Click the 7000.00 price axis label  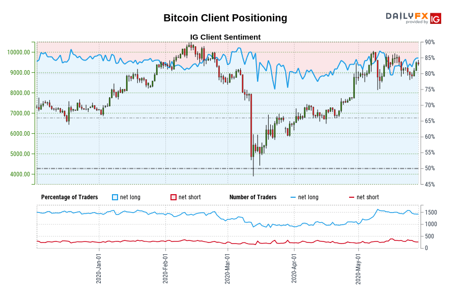(20, 113)
